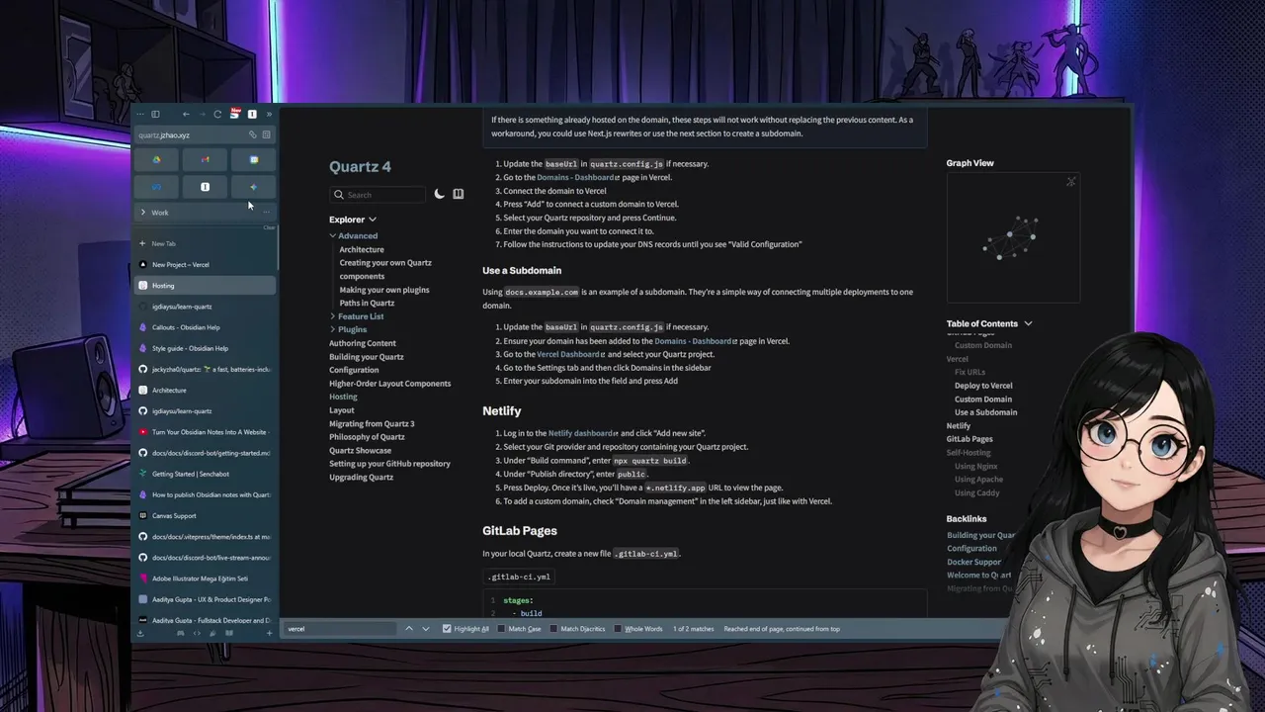Expand the Plugins folder
This screenshot has height=712, width=1265.
point(333,329)
